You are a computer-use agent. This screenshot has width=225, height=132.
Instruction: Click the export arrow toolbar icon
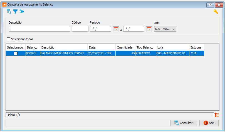pyautogui.click(x=22, y=12)
